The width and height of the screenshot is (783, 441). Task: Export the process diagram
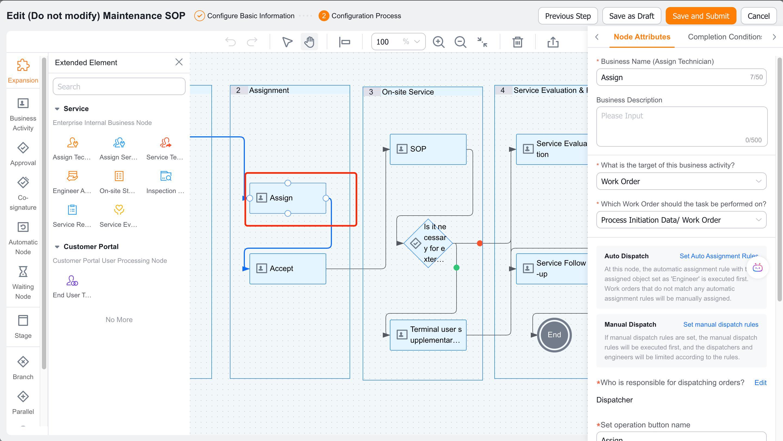coord(553,42)
